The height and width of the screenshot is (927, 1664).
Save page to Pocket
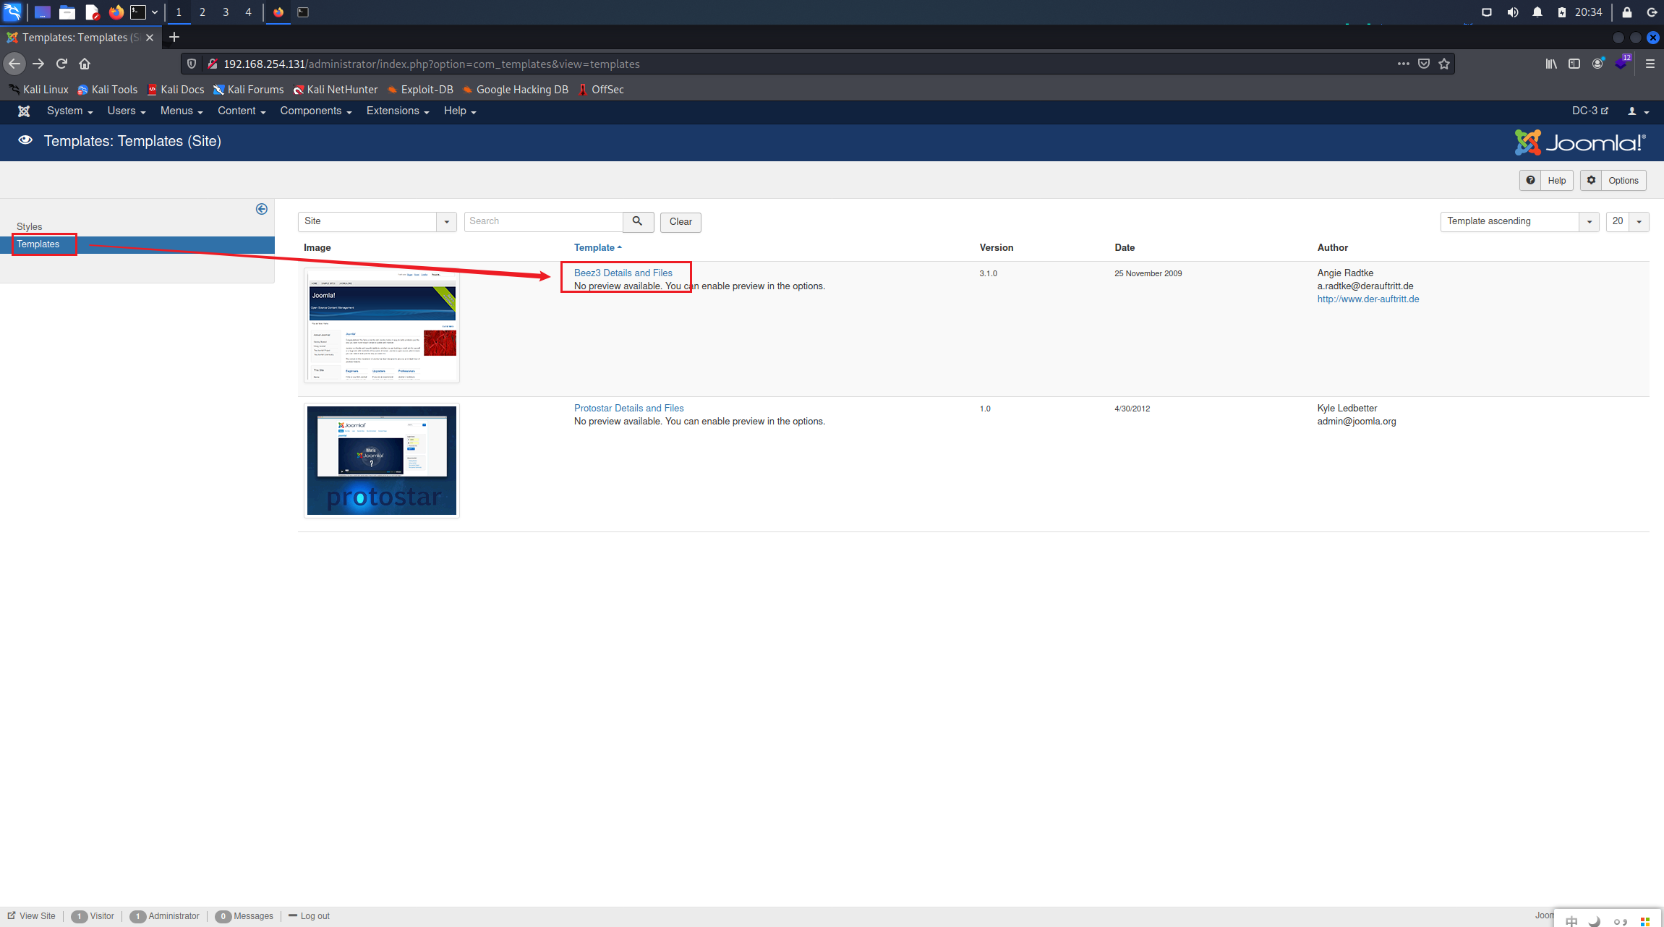pos(1423,64)
